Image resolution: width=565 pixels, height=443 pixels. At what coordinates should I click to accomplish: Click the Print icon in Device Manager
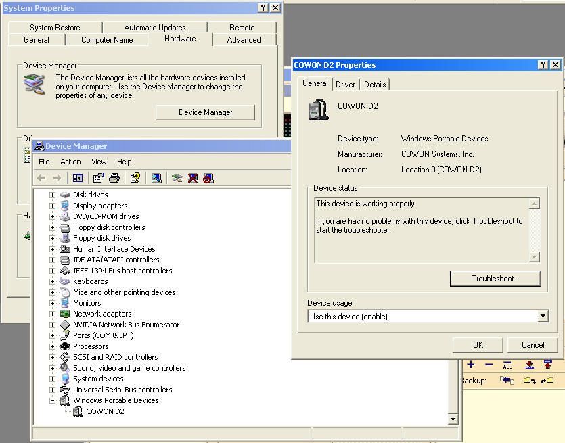click(114, 178)
